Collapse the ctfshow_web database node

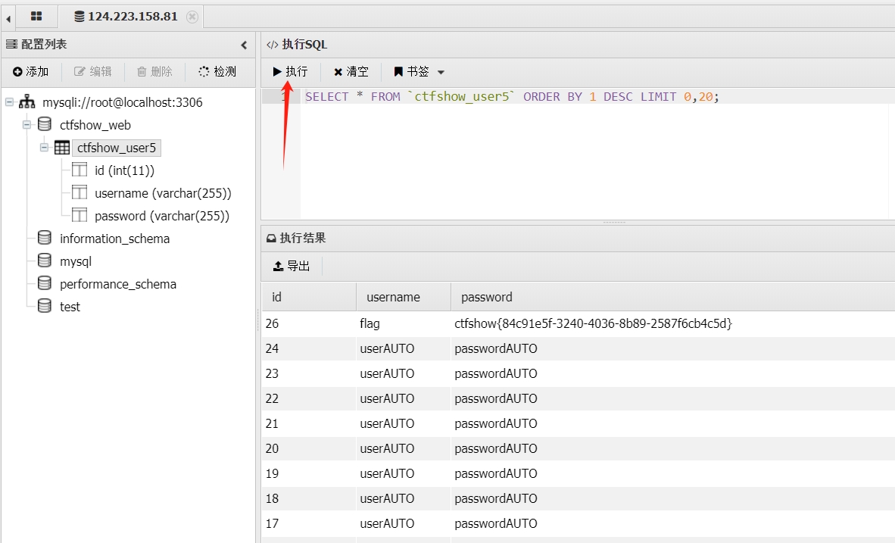[27, 124]
